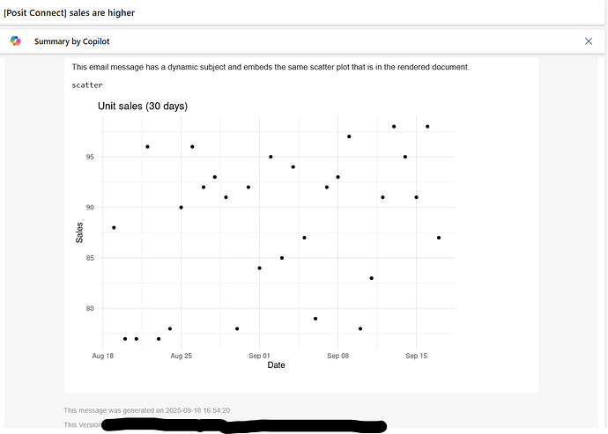Click the Sep 08 axis tick label

click(338, 356)
